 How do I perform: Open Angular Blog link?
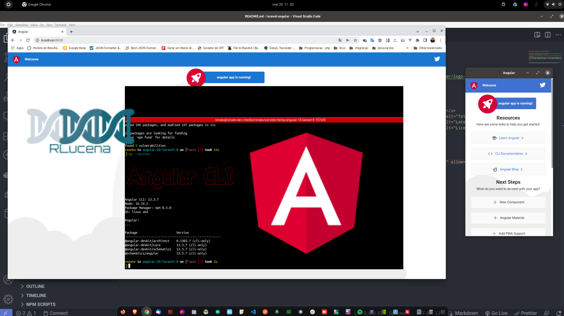pyautogui.click(x=508, y=169)
